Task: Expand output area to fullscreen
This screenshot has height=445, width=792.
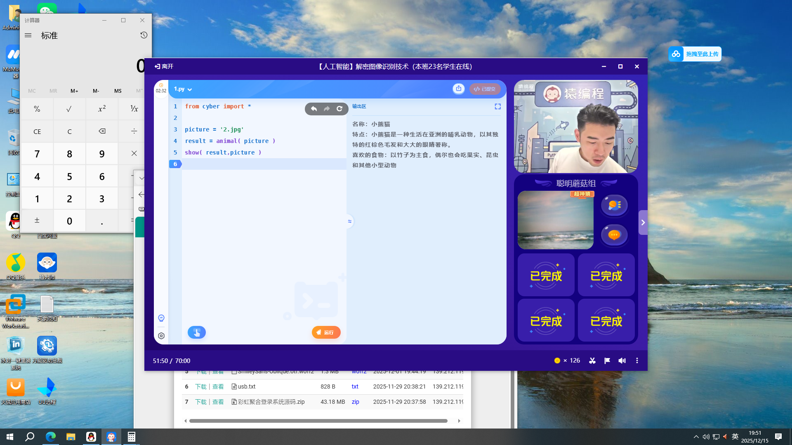Action: 497,106
